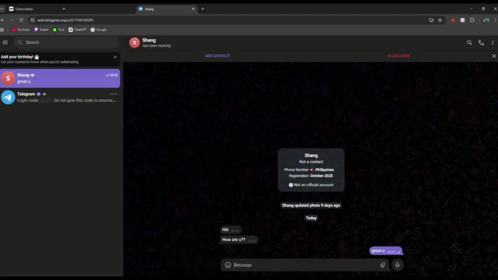498x280 pixels.
Task: Open the Shang chat in the list
Action: (60, 78)
